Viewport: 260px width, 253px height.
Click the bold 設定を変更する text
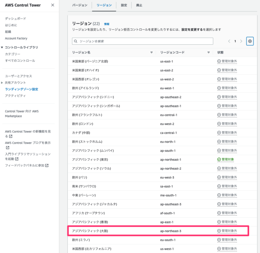[x=192, y=30]
